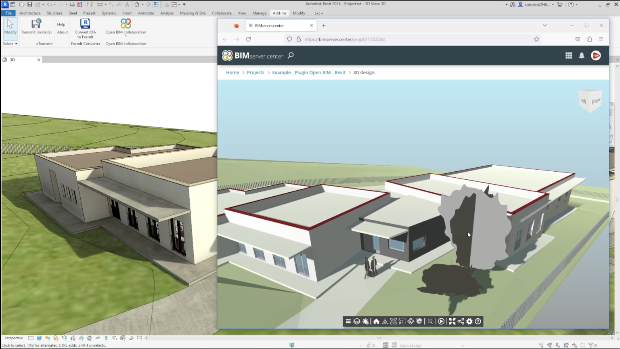
Task: Open the Insert ribbon tab in Revit
Action: coord(127,13)
